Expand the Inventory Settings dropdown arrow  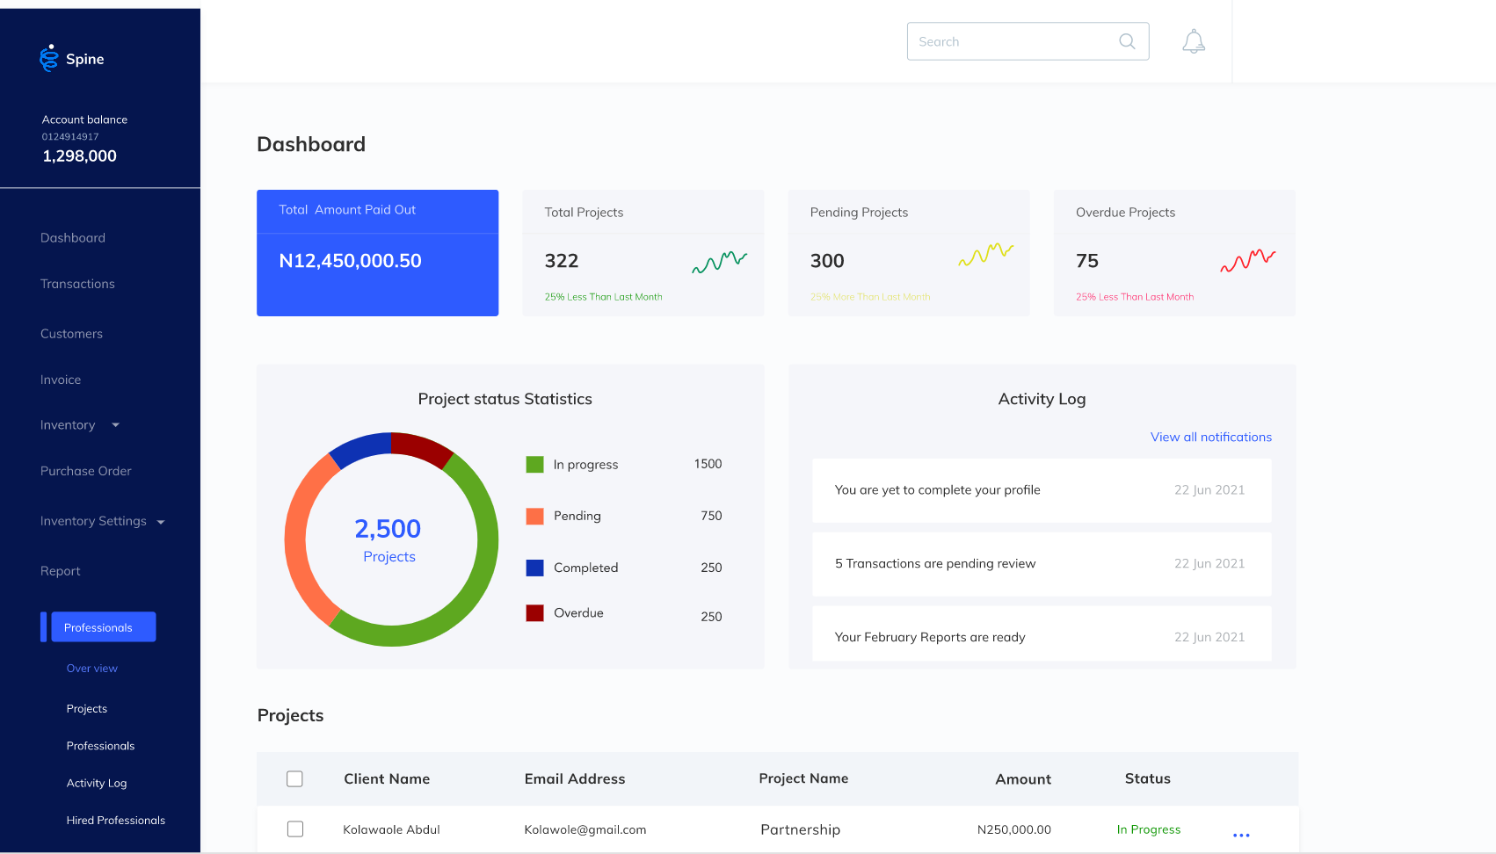pyautogui.click(x=161, y=522)
